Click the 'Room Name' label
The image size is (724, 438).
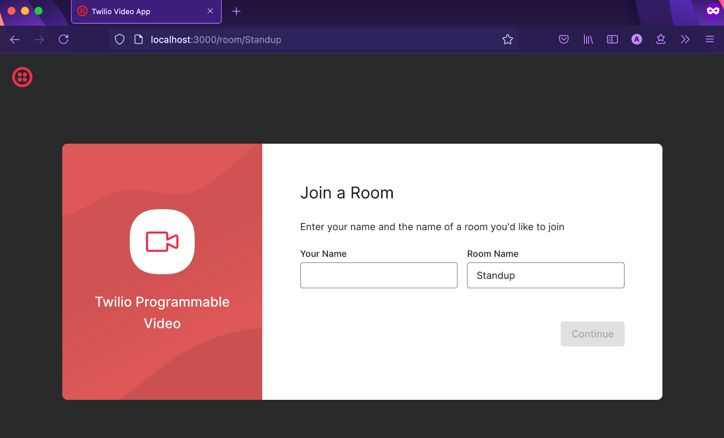click(x=493, y=254)
